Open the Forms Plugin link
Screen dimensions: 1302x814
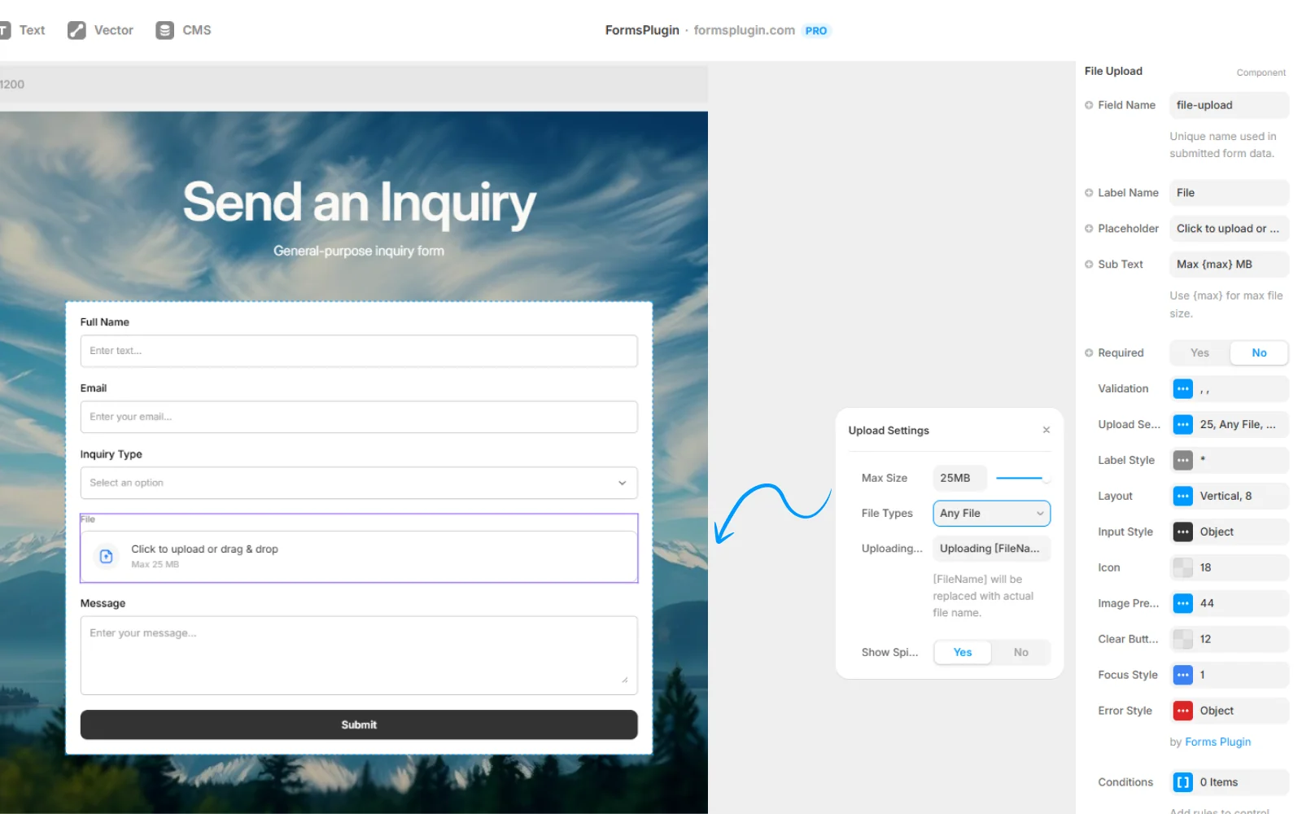pyautogui.click(x=1217, y=742)
